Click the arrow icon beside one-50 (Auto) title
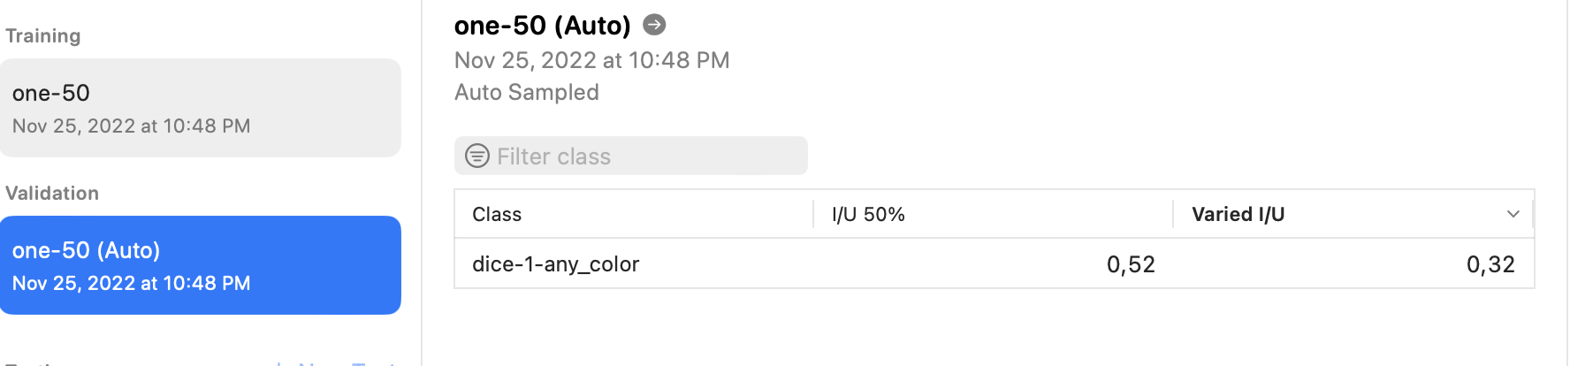 tap(654, 25)
